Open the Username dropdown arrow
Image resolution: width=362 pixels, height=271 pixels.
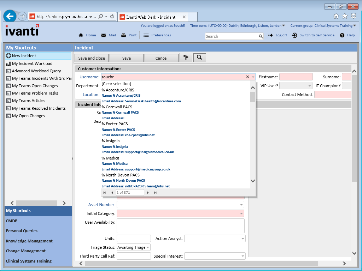pos(253,77)
